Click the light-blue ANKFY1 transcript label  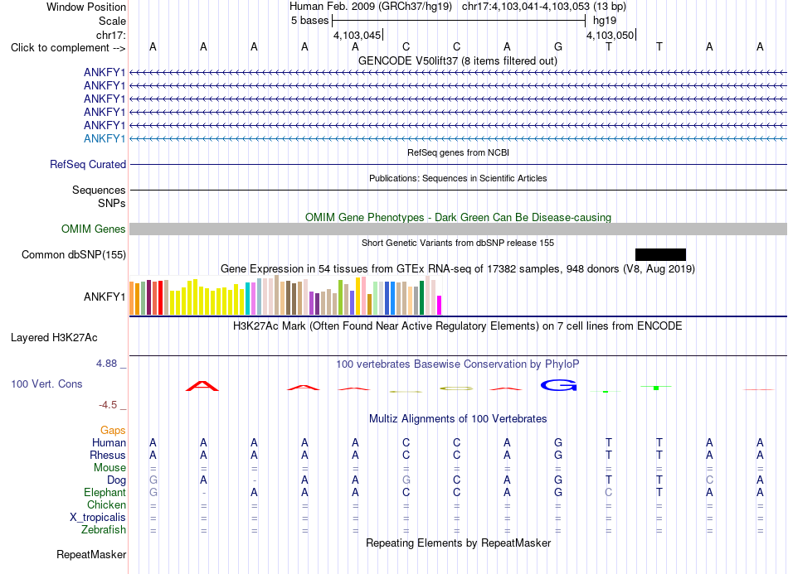(104, 138)
